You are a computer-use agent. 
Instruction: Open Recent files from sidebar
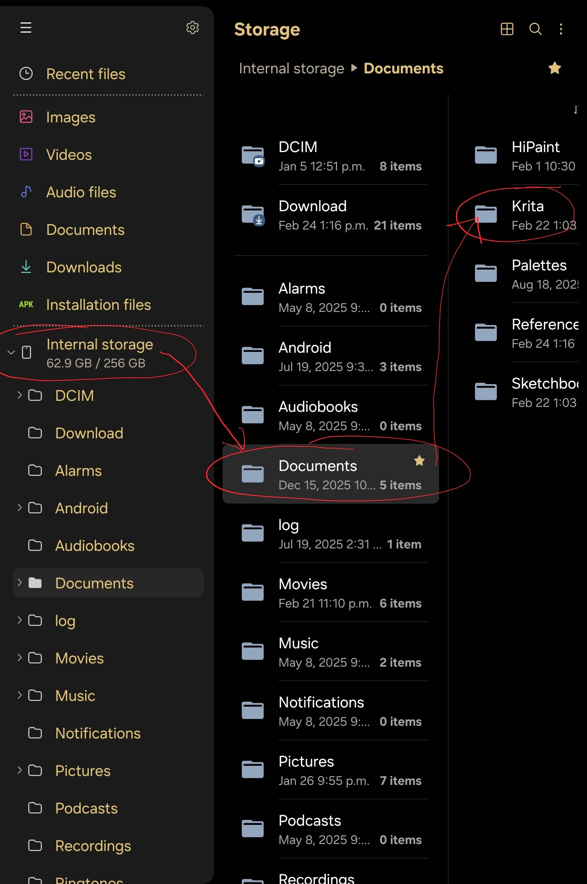point(86,74)
